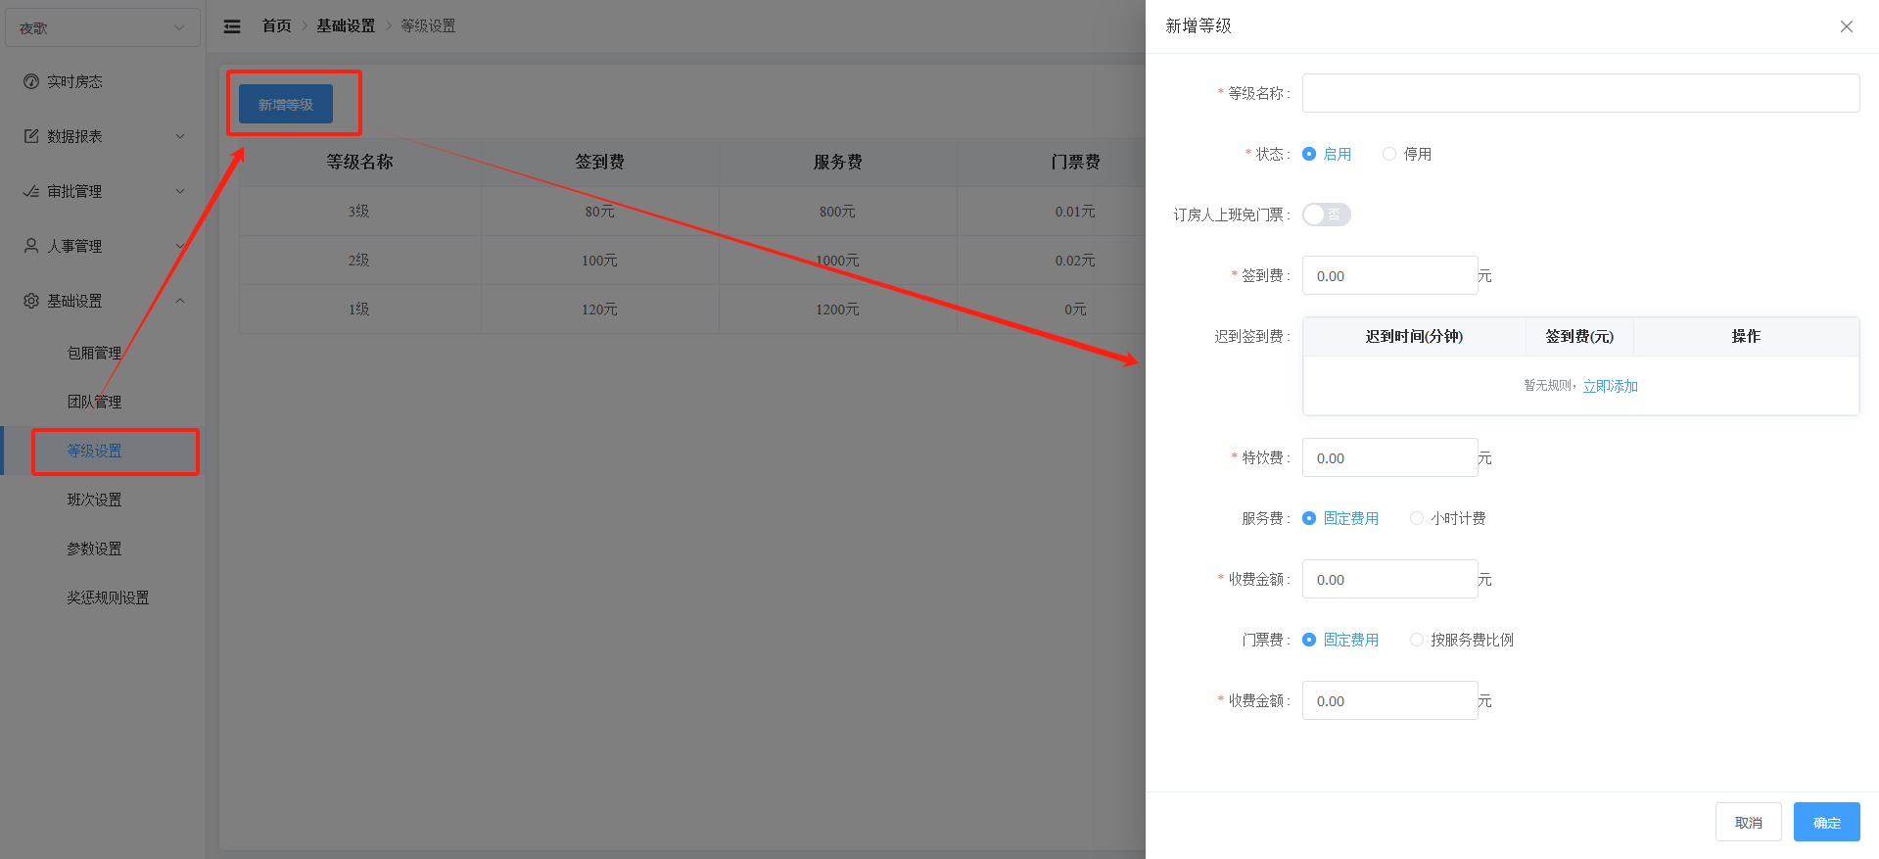The image size is (1879, 859).
Task: Select 等级设置 submenu item
Action: pos(94,451)
